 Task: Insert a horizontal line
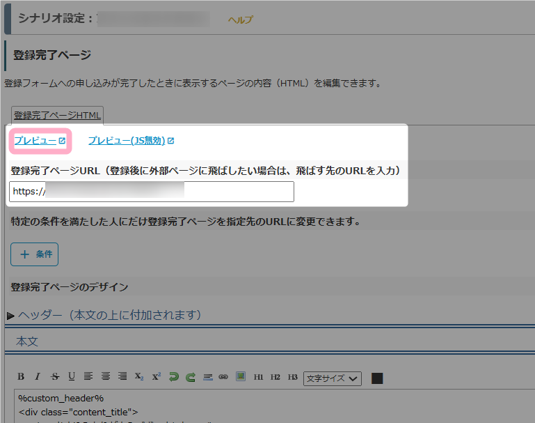point(208,377)
